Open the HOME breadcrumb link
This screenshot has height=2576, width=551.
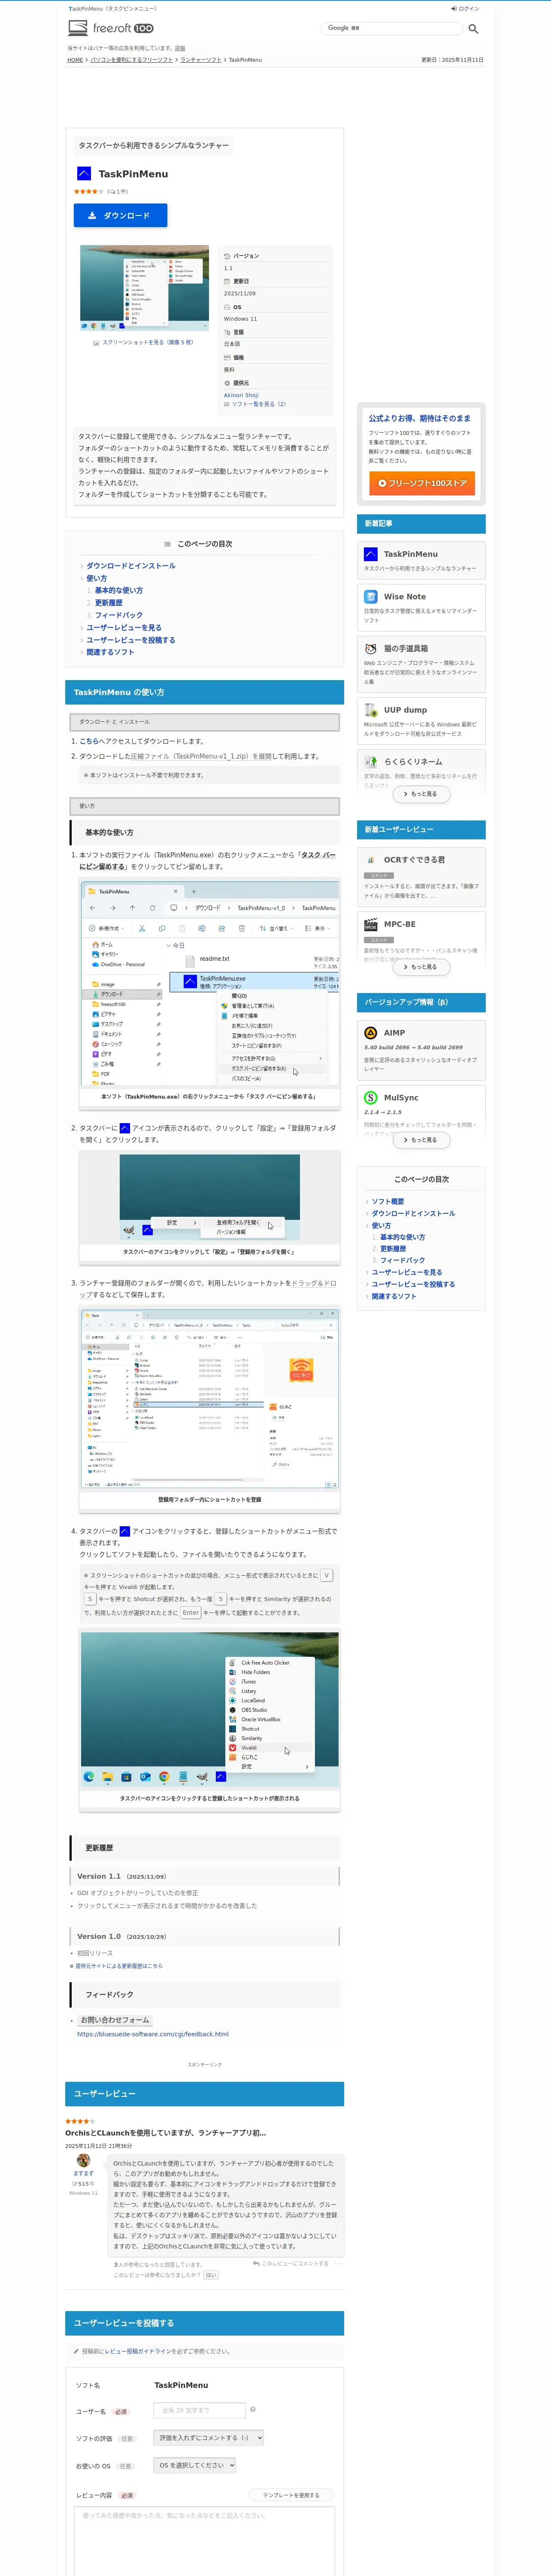75,60
